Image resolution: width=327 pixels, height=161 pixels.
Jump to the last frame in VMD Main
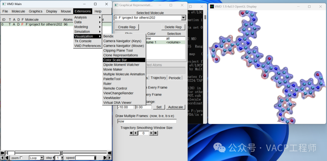110,153
